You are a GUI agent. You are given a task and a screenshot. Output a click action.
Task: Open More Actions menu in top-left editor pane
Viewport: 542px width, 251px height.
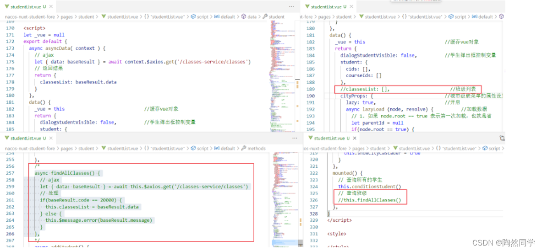coord(292,6)
